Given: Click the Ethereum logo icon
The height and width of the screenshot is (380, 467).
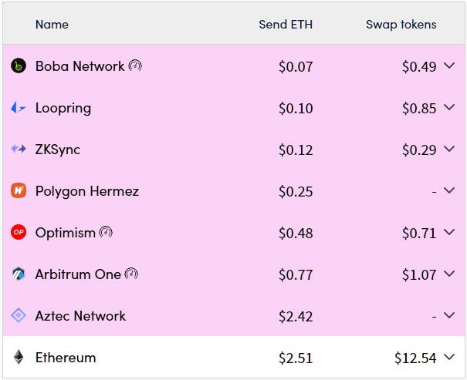Looking at the screenshot, I should pos(19,358).
